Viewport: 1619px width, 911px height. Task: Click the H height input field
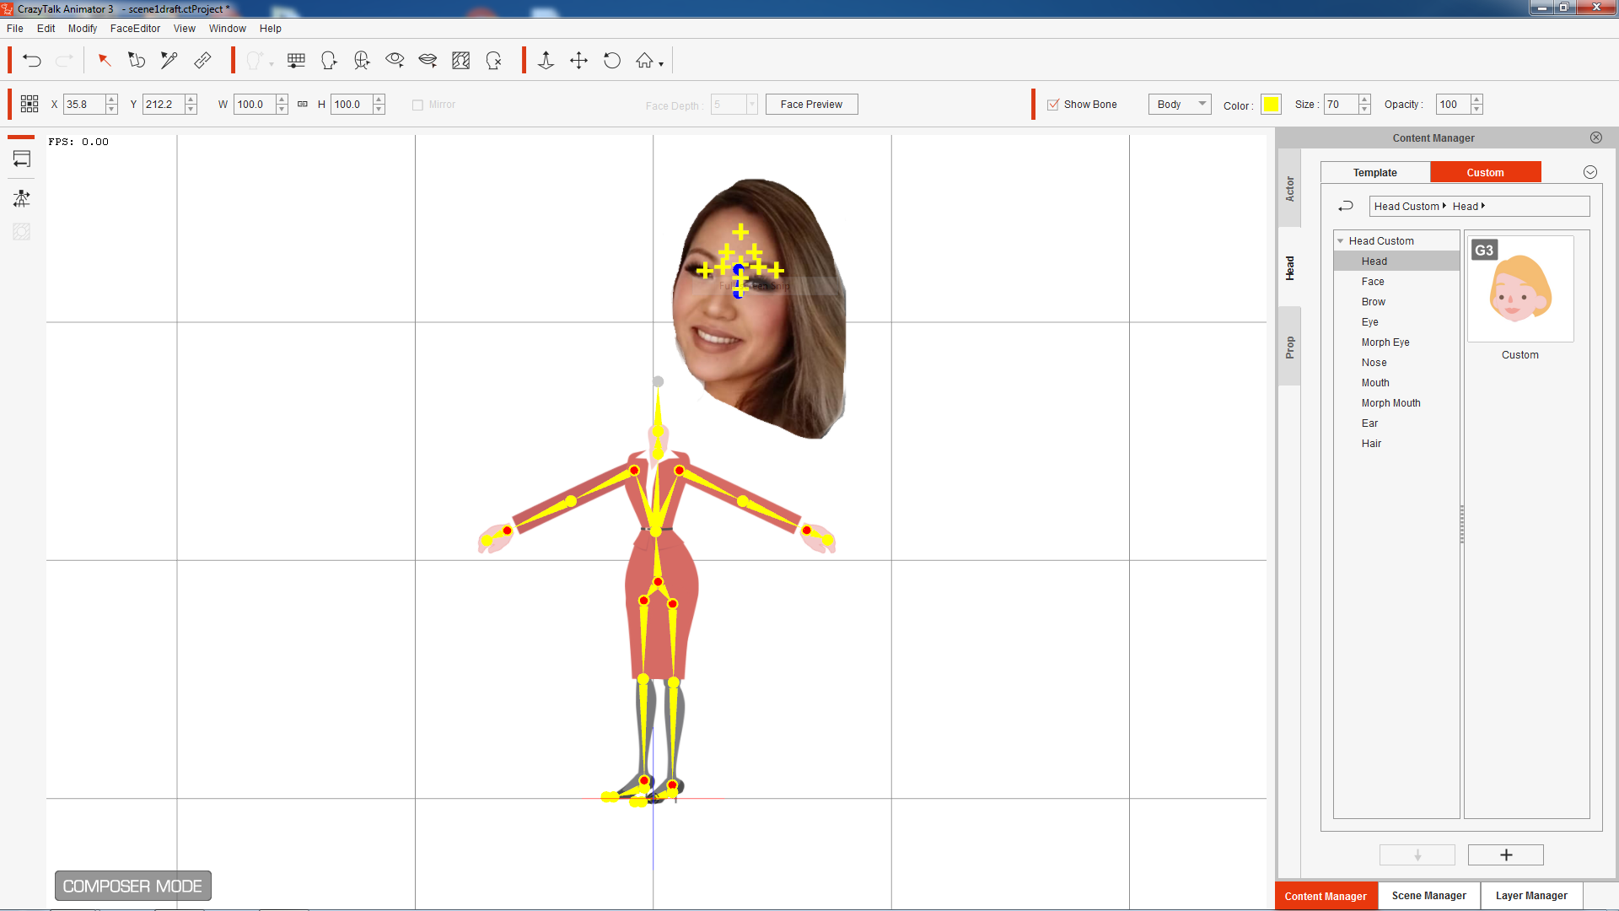[352, 104]
